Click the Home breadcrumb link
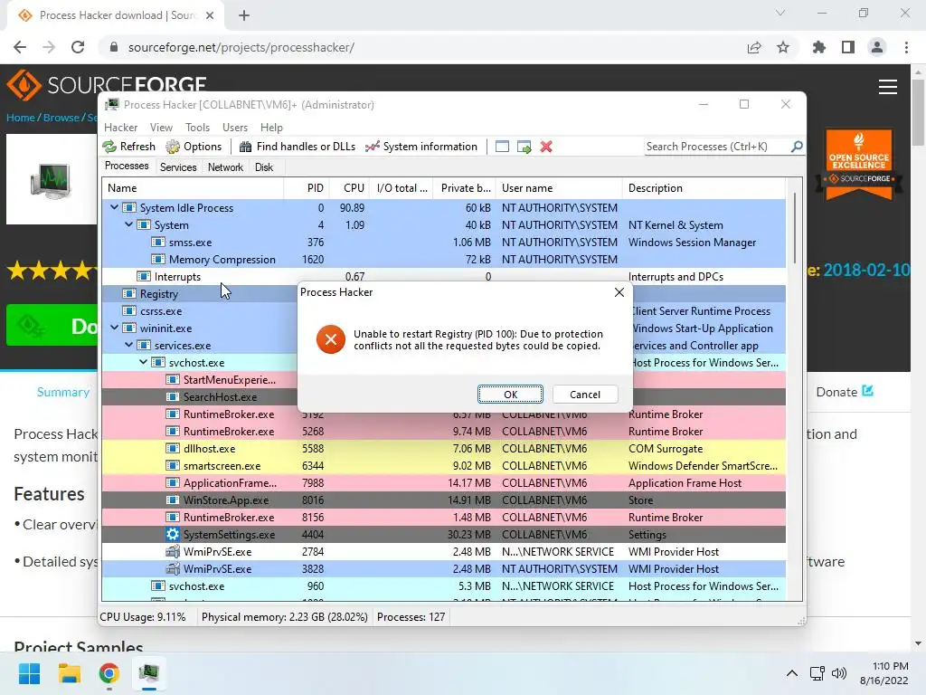Viewport: 926px width, 695px height. click(21, 118)
